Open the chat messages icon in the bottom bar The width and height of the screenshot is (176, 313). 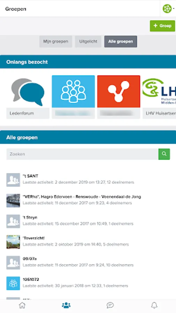110,305
